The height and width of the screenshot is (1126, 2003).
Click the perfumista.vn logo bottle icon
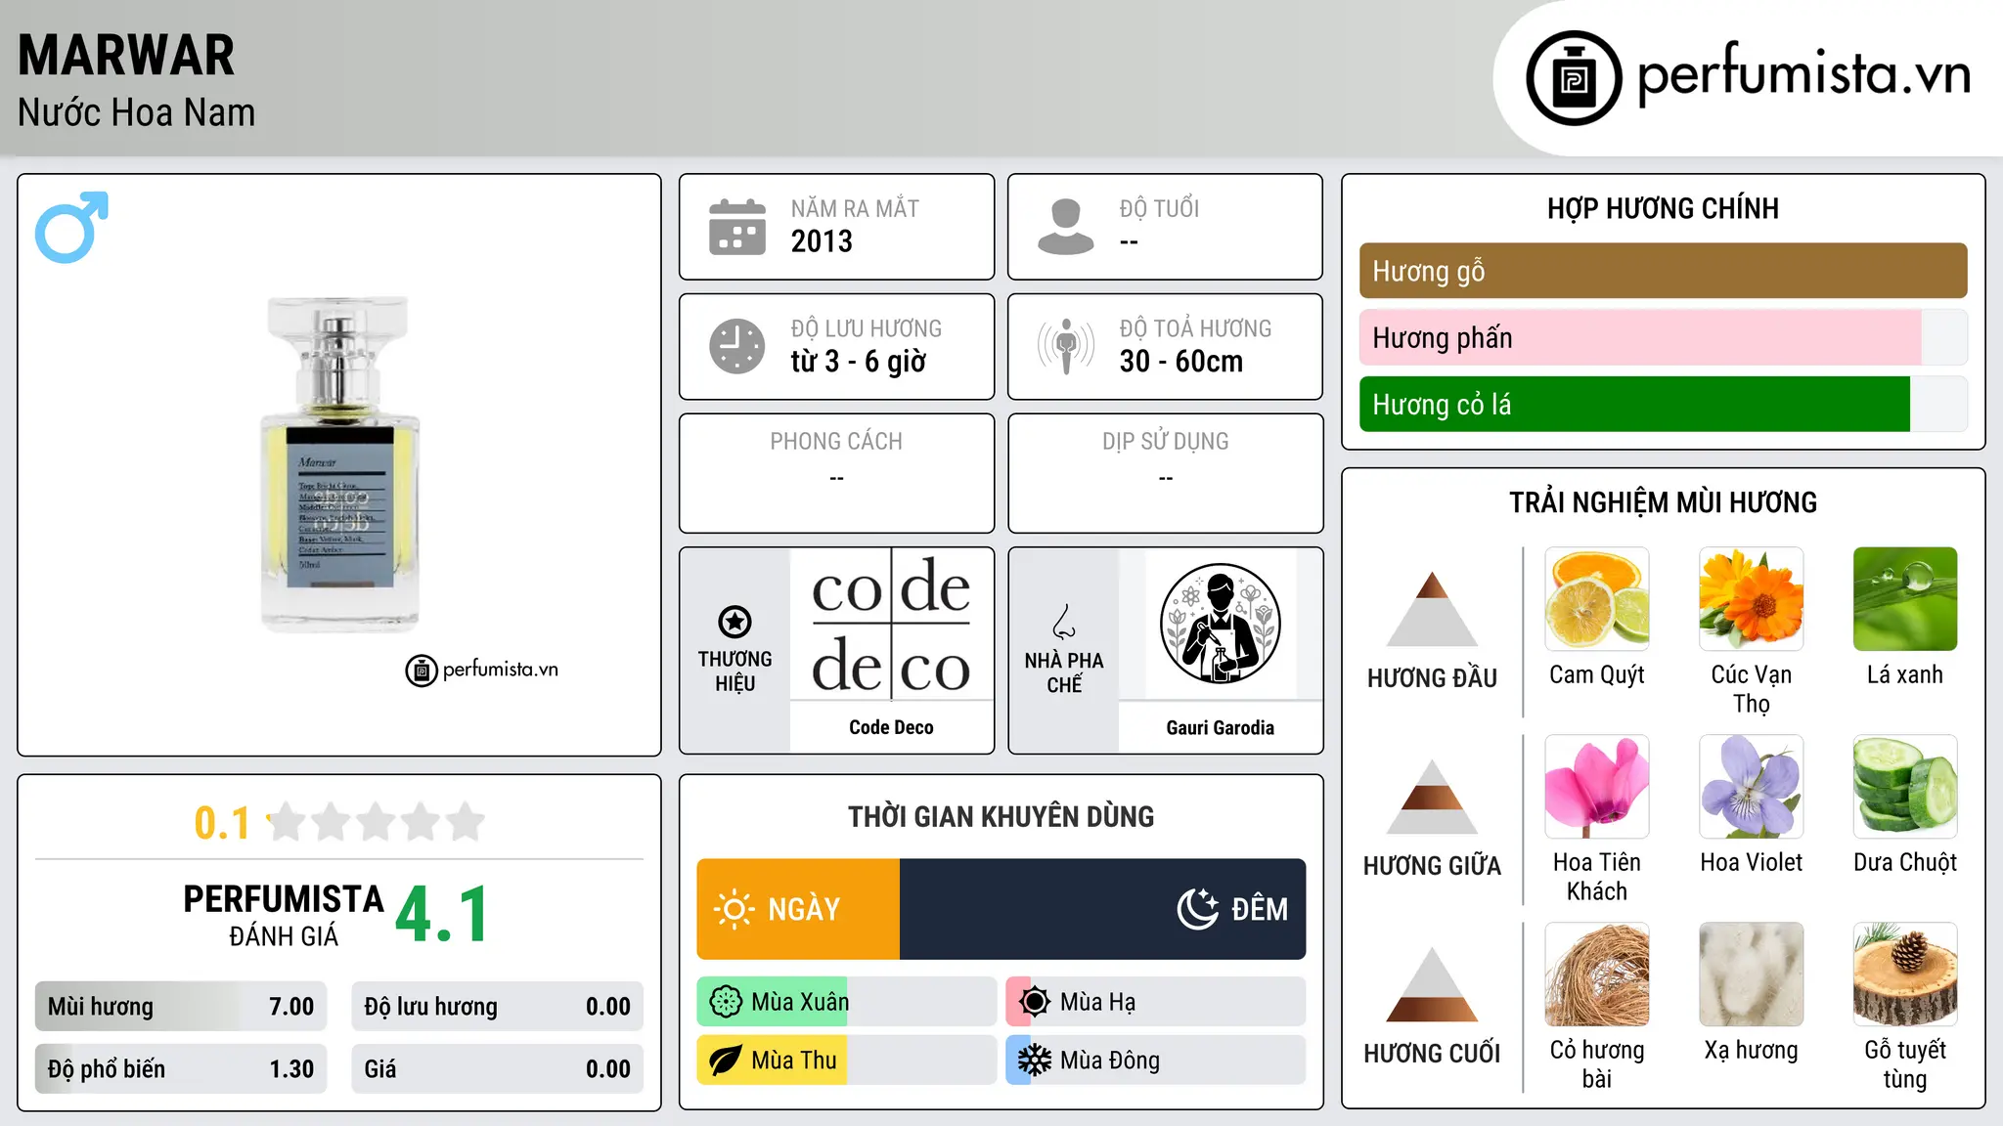[x=1574, y=78]
